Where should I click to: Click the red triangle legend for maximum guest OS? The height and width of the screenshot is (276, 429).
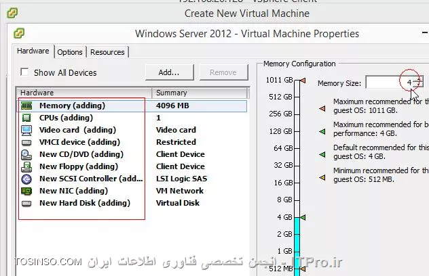click(x=322, y=108)
